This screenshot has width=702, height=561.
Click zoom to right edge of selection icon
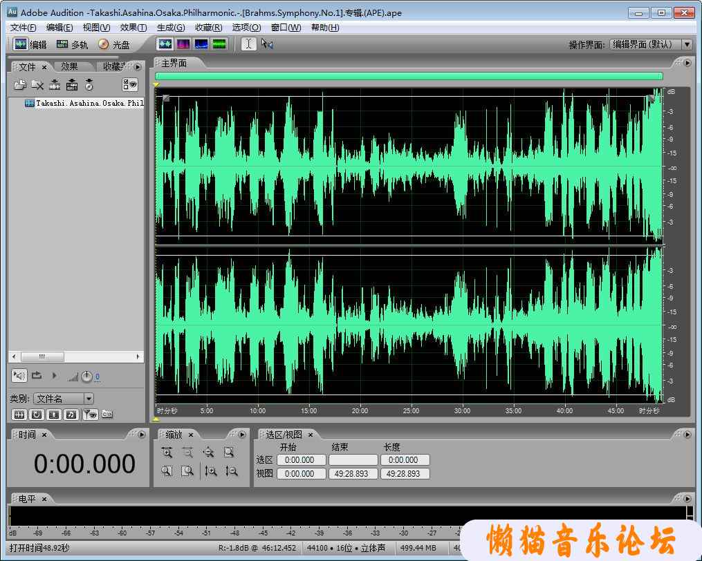click(187, 470)
